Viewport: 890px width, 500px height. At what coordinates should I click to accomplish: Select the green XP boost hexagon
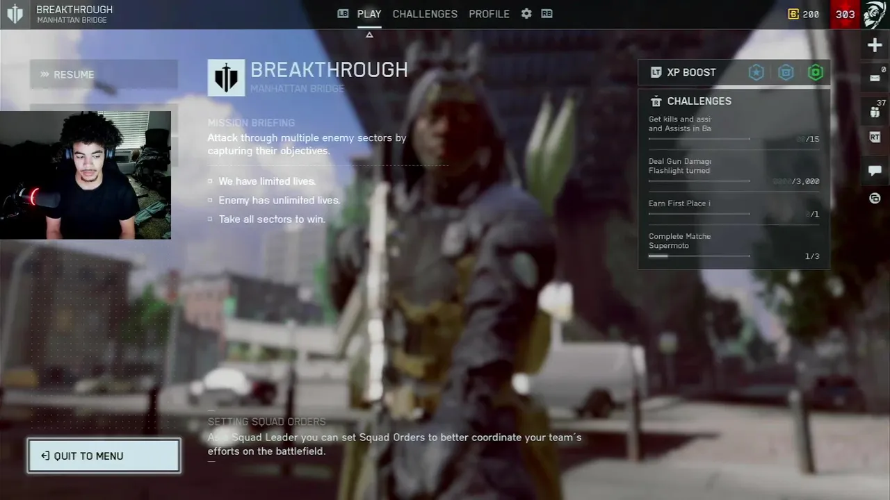coord(816,72)
